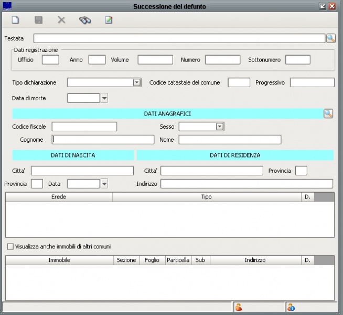Sort the heirs table by Erede column
Image resolution: width=343 pixels, height=315 pixels.
59,197
